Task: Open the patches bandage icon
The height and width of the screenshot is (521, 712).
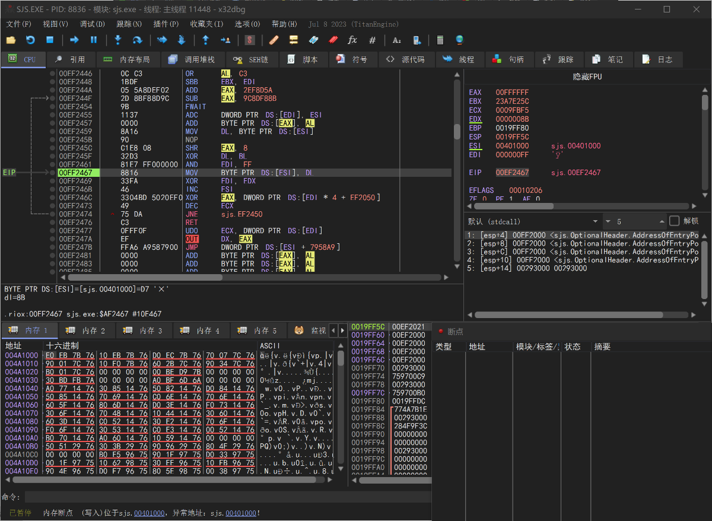Action: coord(274,40)
